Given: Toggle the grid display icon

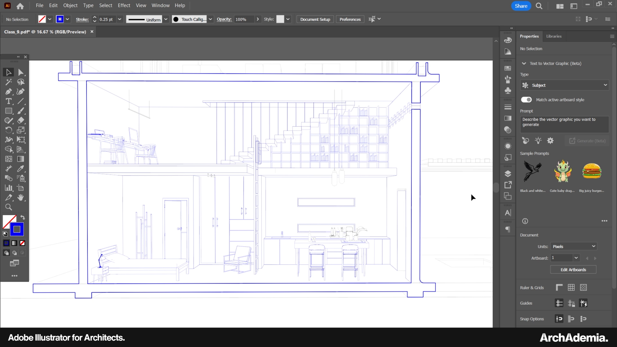Looking at the screenshot, I should pyautogui.click(x=571, y=288).
